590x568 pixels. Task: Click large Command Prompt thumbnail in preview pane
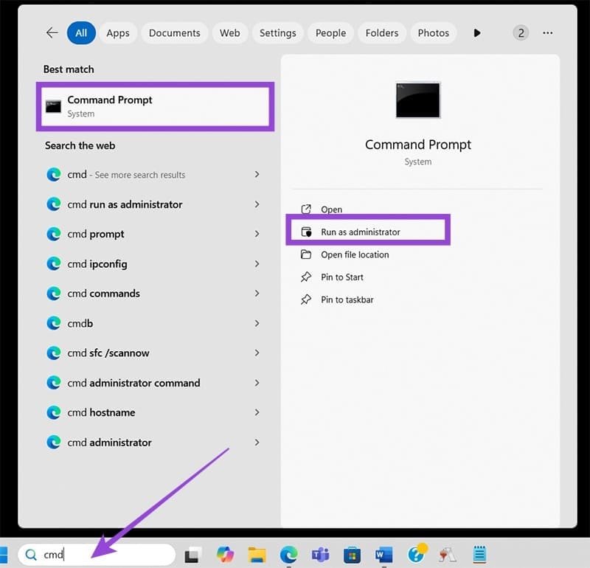click(417, 100)
